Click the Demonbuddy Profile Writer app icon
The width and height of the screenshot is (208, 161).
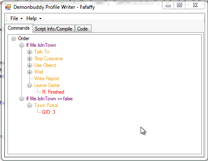8,7
